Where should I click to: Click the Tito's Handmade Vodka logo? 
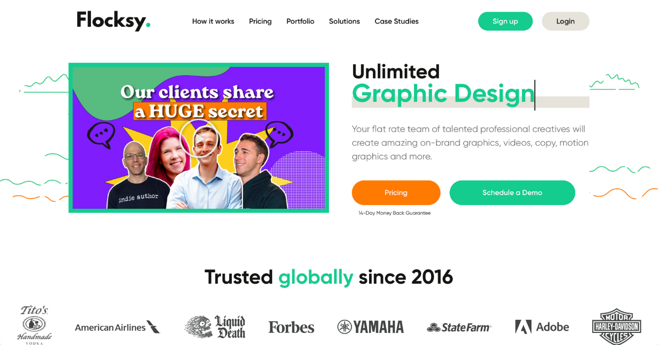click(x=35, y=325)
